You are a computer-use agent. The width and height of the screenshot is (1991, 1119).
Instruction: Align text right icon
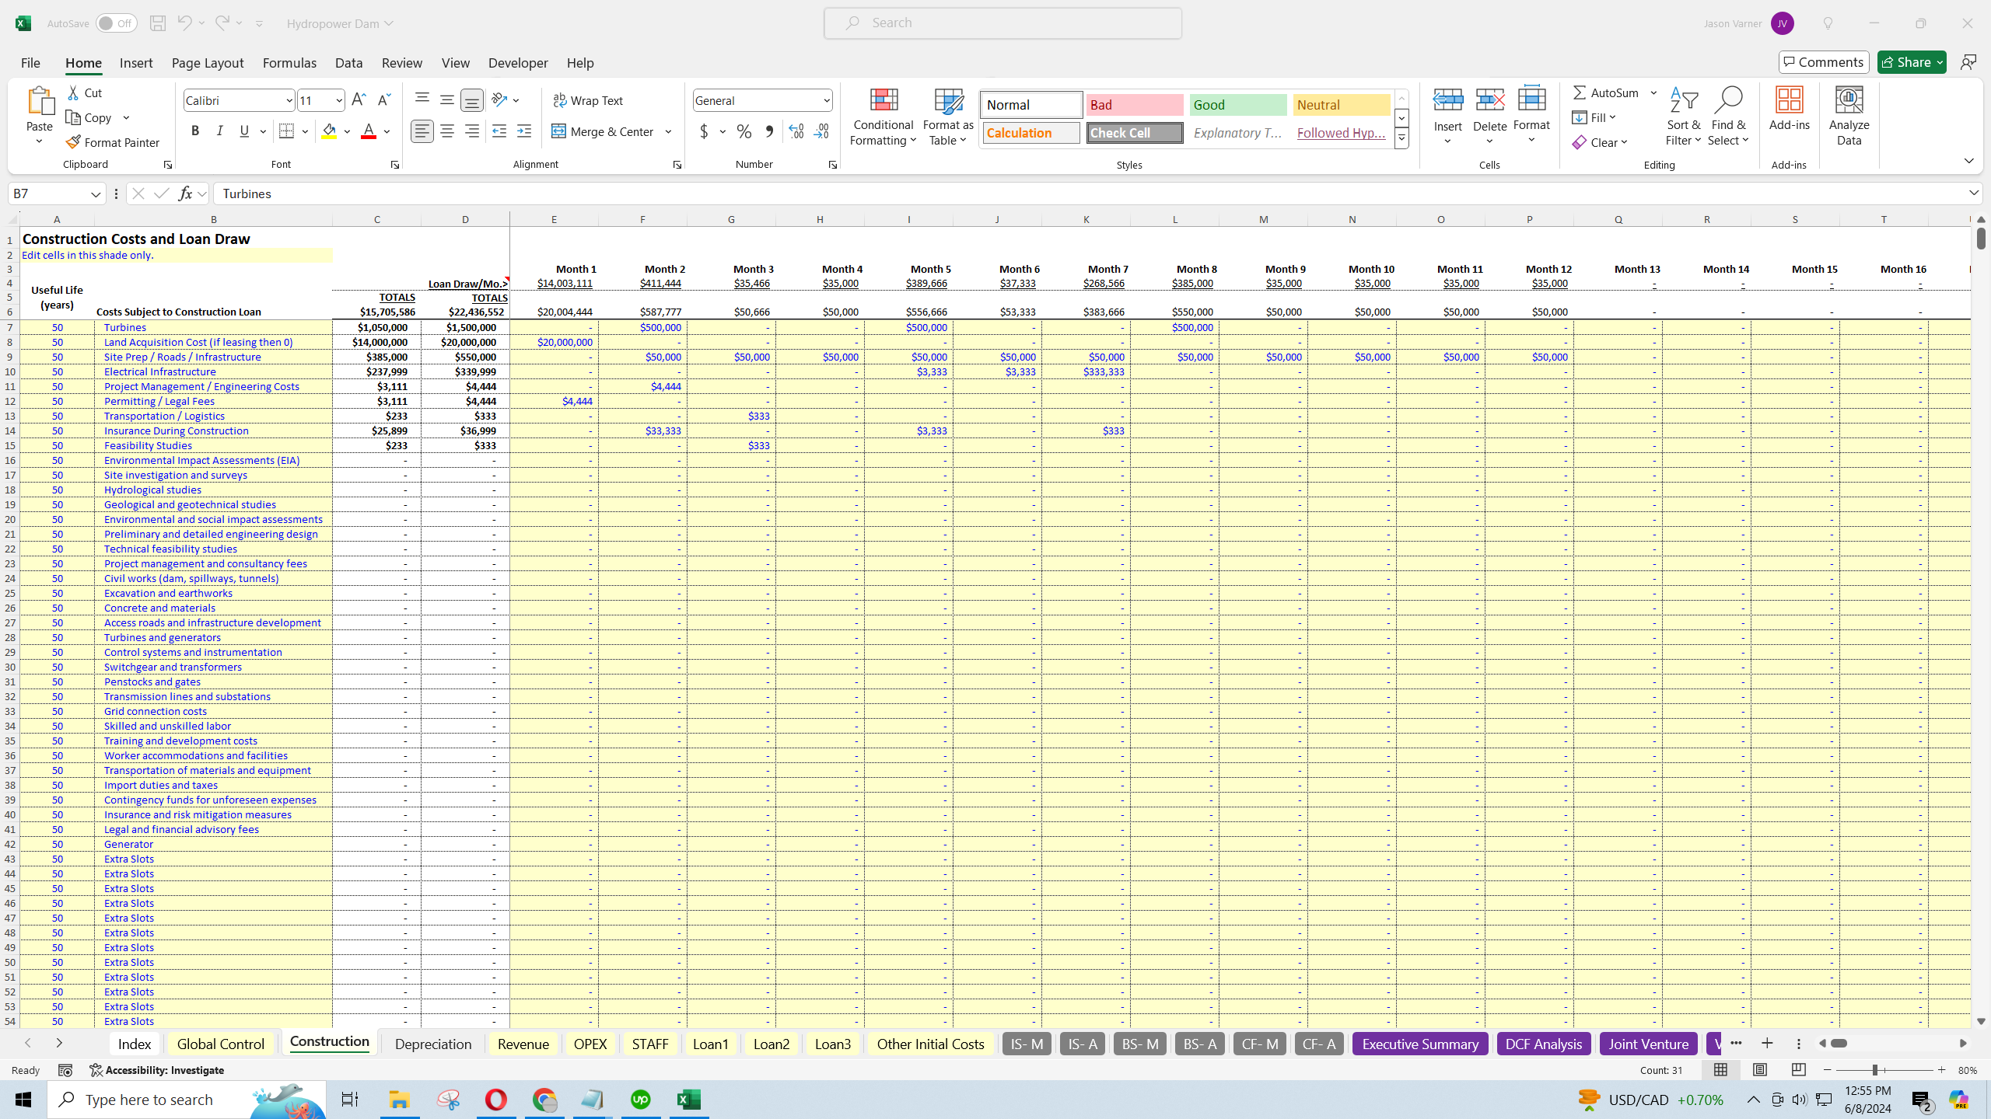tap(472, 131)
